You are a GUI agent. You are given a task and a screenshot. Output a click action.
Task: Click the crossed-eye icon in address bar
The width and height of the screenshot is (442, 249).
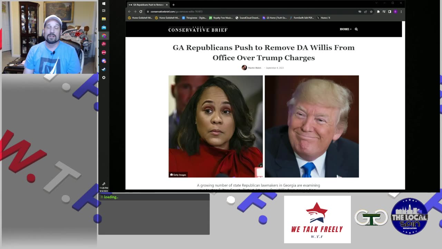pyautogui.click(x=360, y=11)
